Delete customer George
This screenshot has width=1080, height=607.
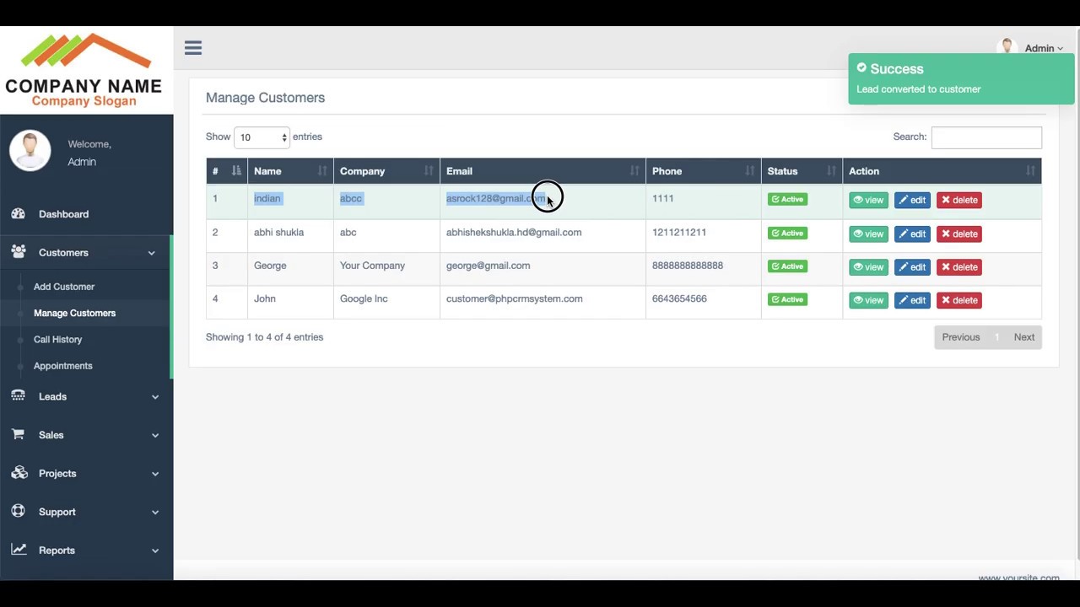click(x=959, y=267)
